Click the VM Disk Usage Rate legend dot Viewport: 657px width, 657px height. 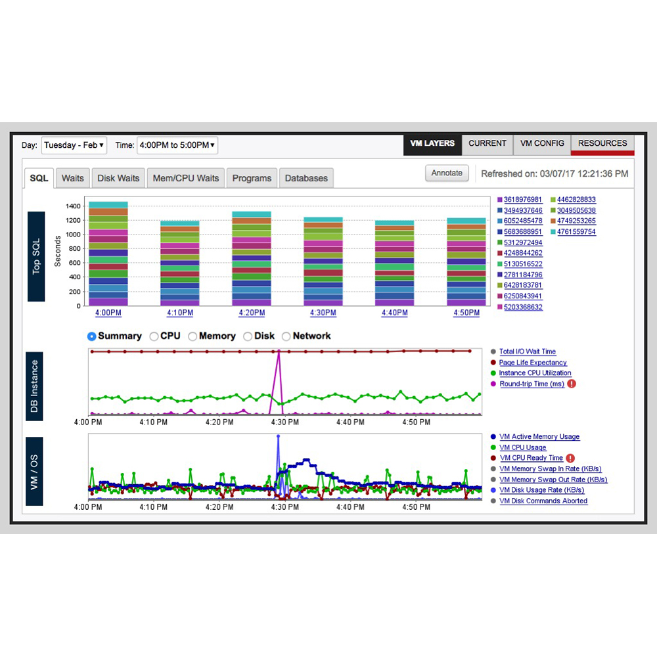tap(493, 490)
